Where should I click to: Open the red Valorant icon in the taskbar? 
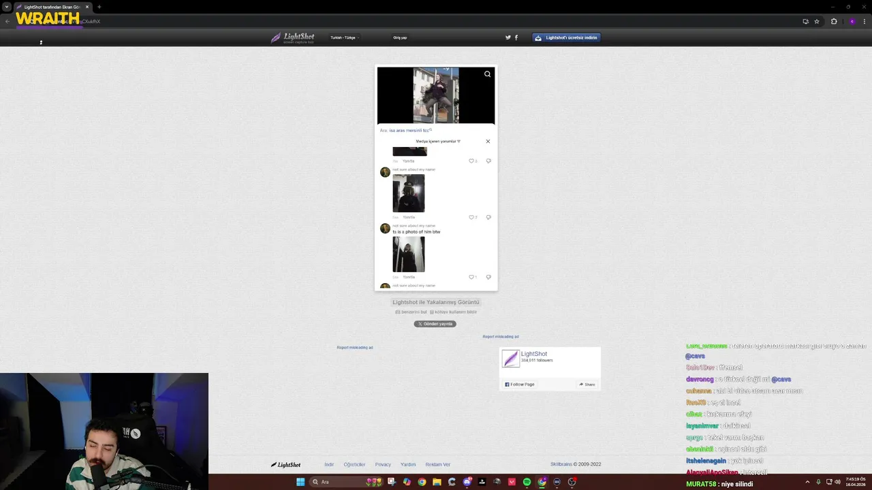click(512, 482)
